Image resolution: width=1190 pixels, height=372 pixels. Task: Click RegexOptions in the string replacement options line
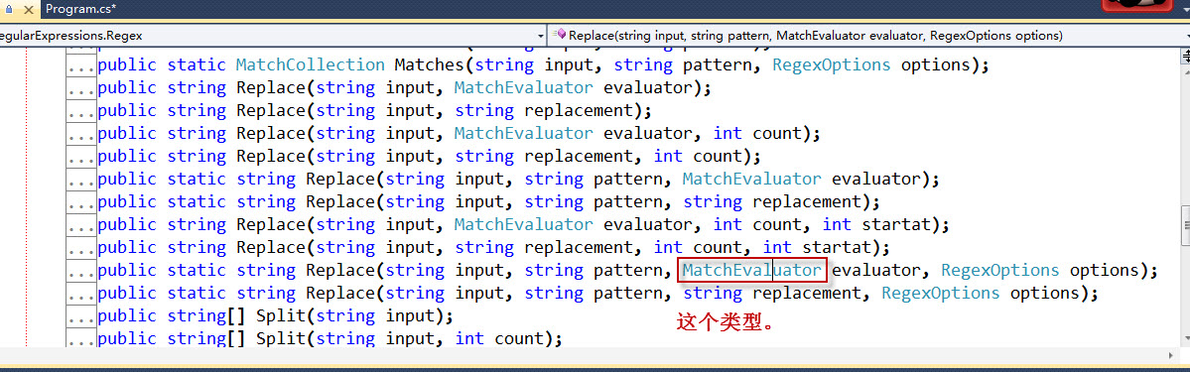pyautogui.click(x=940, y=293)
